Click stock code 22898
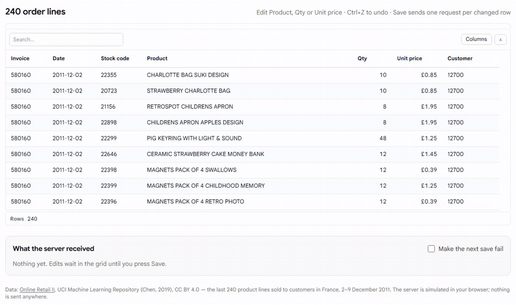Image resolution: width=516 pixels, height=305 pixels. click(109, 123)
